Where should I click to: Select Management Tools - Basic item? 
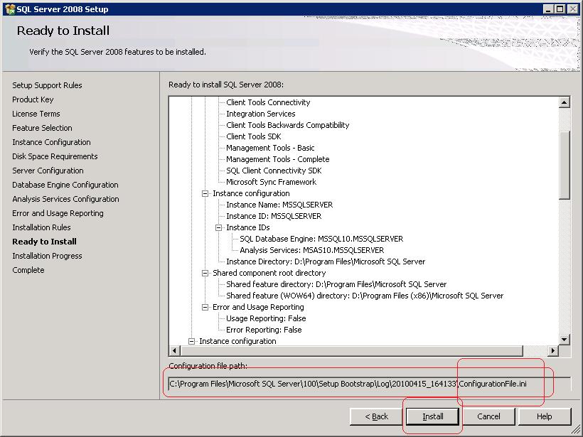[270, 148]
